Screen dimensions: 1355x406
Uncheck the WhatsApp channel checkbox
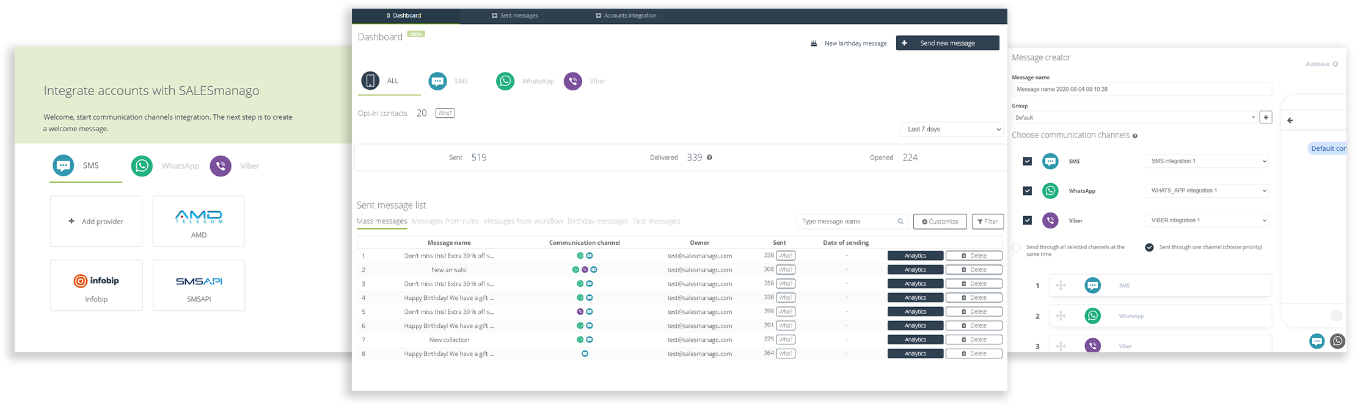tap(1028, 191)
